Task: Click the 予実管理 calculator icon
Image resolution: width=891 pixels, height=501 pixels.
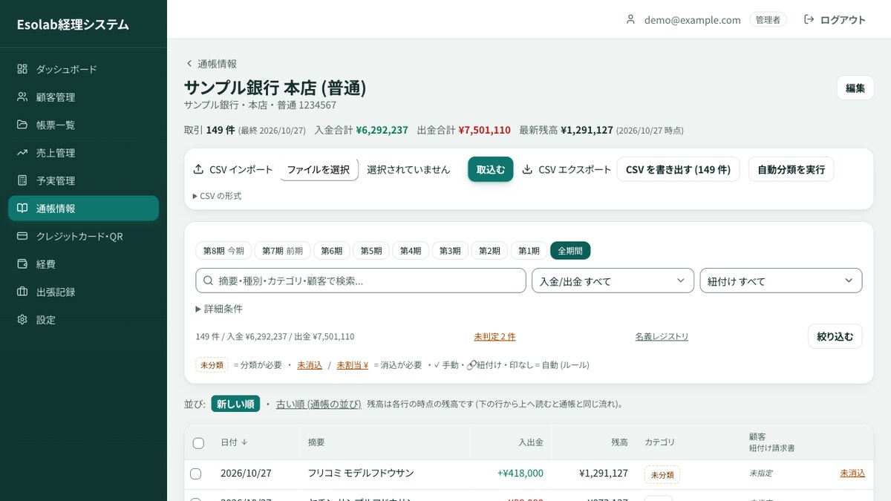Action: (x=22, y=180)
